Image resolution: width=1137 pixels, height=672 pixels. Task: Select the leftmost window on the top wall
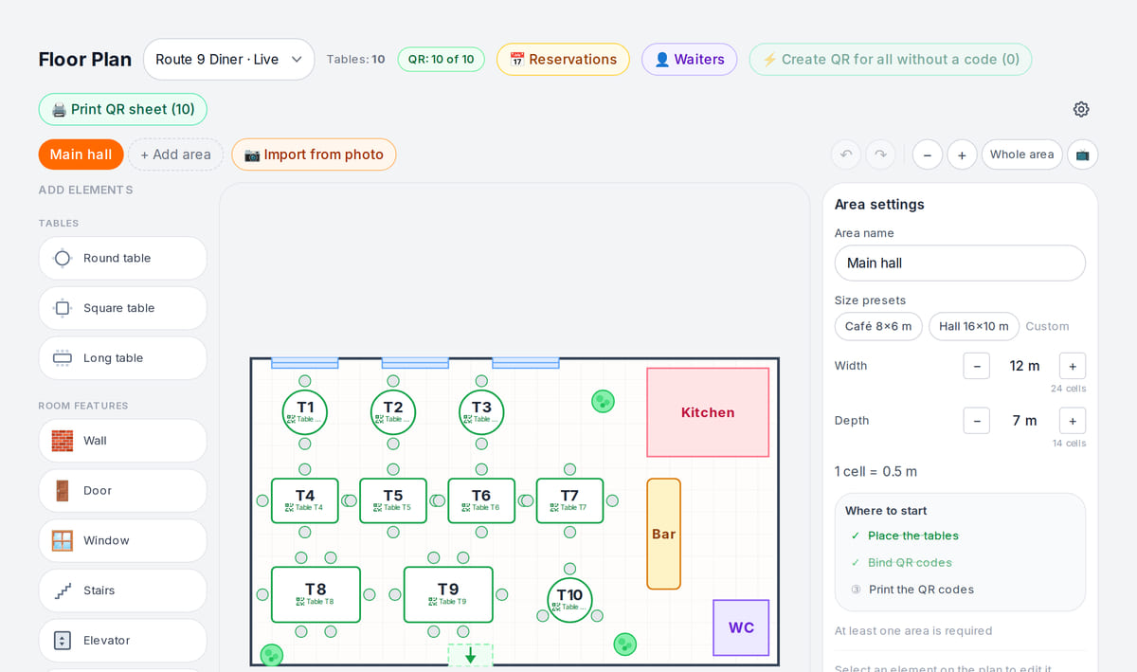(x=305, y=363)
